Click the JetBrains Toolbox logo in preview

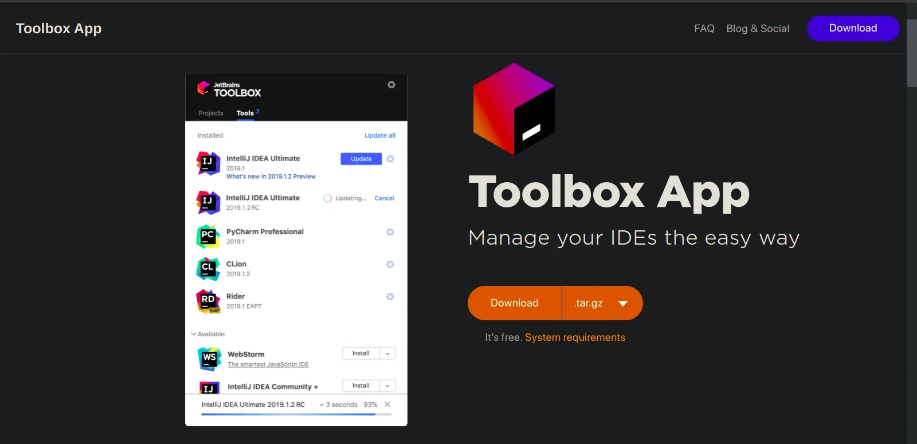pos(229,89)
